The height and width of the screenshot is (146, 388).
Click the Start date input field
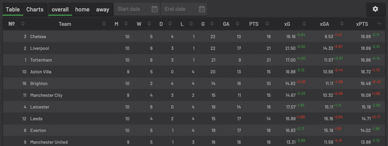(x=137, y=9)
